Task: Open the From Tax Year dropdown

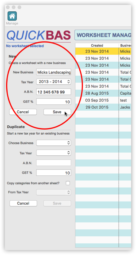Action: pos(54,192)
